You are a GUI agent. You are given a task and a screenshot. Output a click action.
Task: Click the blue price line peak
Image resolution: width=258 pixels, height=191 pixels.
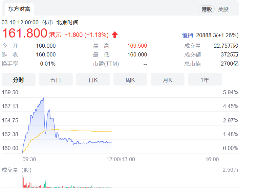coord(43,98)
